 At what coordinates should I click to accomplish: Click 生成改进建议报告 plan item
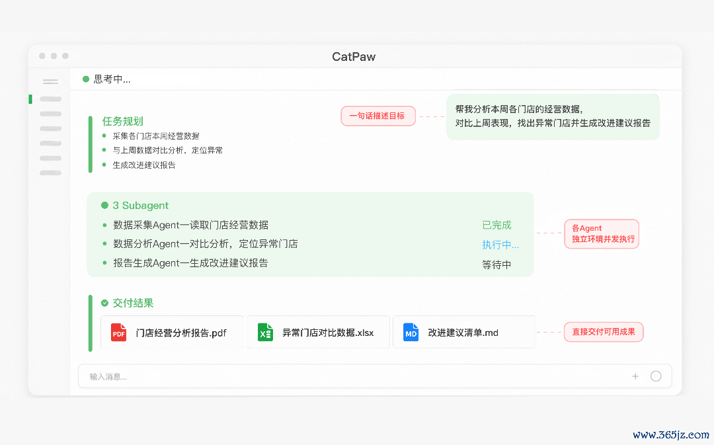pos(144,165)
